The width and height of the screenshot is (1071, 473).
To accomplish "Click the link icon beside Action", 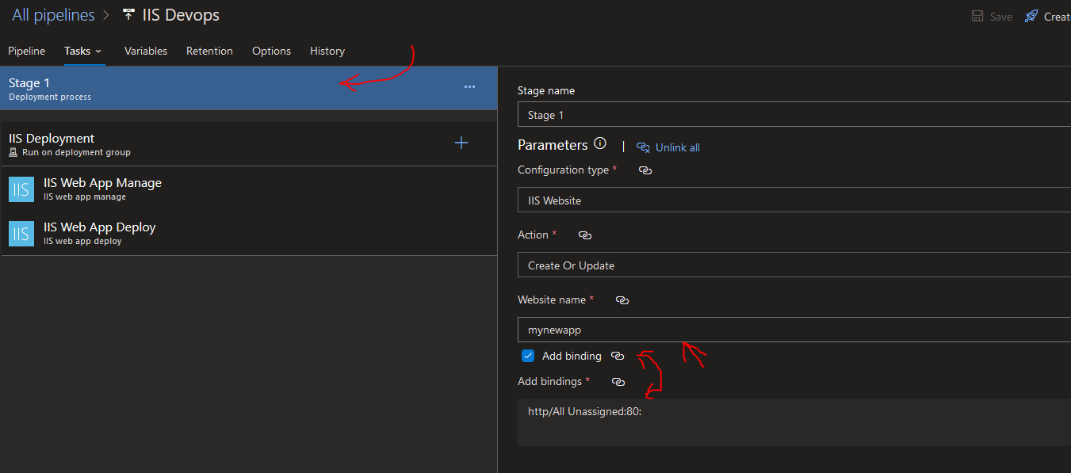I will point(585,235).
